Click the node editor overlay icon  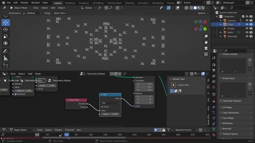[203, 74]
